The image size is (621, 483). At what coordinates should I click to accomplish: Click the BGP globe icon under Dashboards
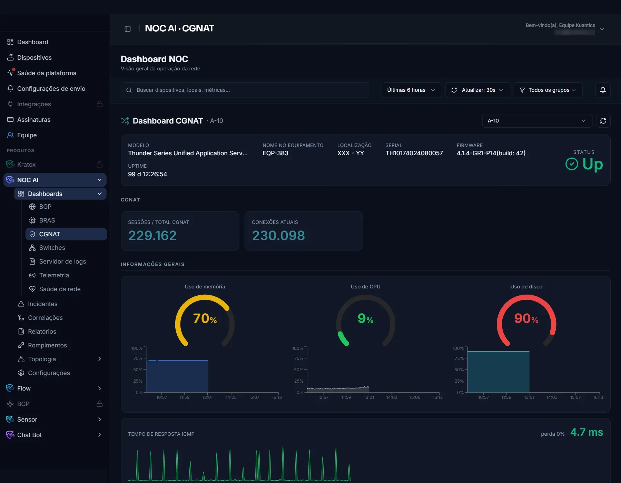click(32, 207)
